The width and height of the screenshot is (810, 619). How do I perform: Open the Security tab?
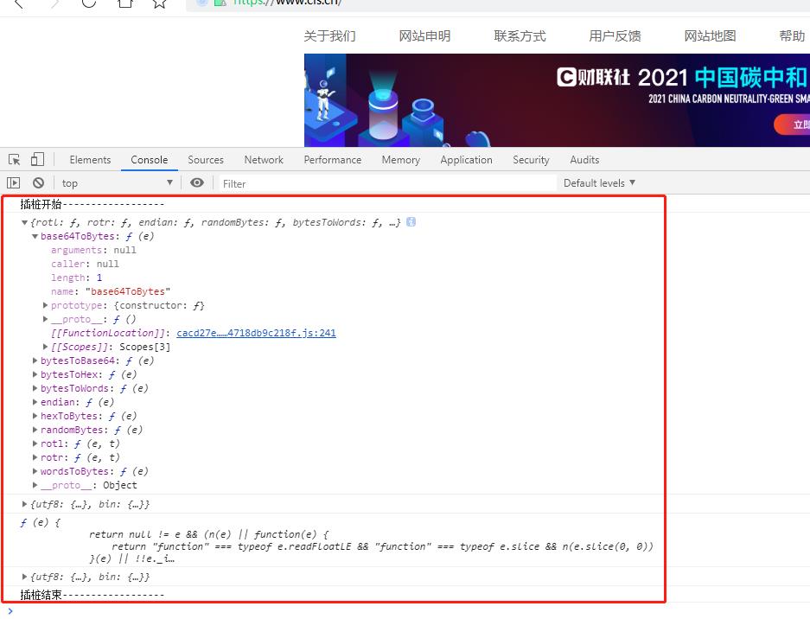tap(531, 160)
